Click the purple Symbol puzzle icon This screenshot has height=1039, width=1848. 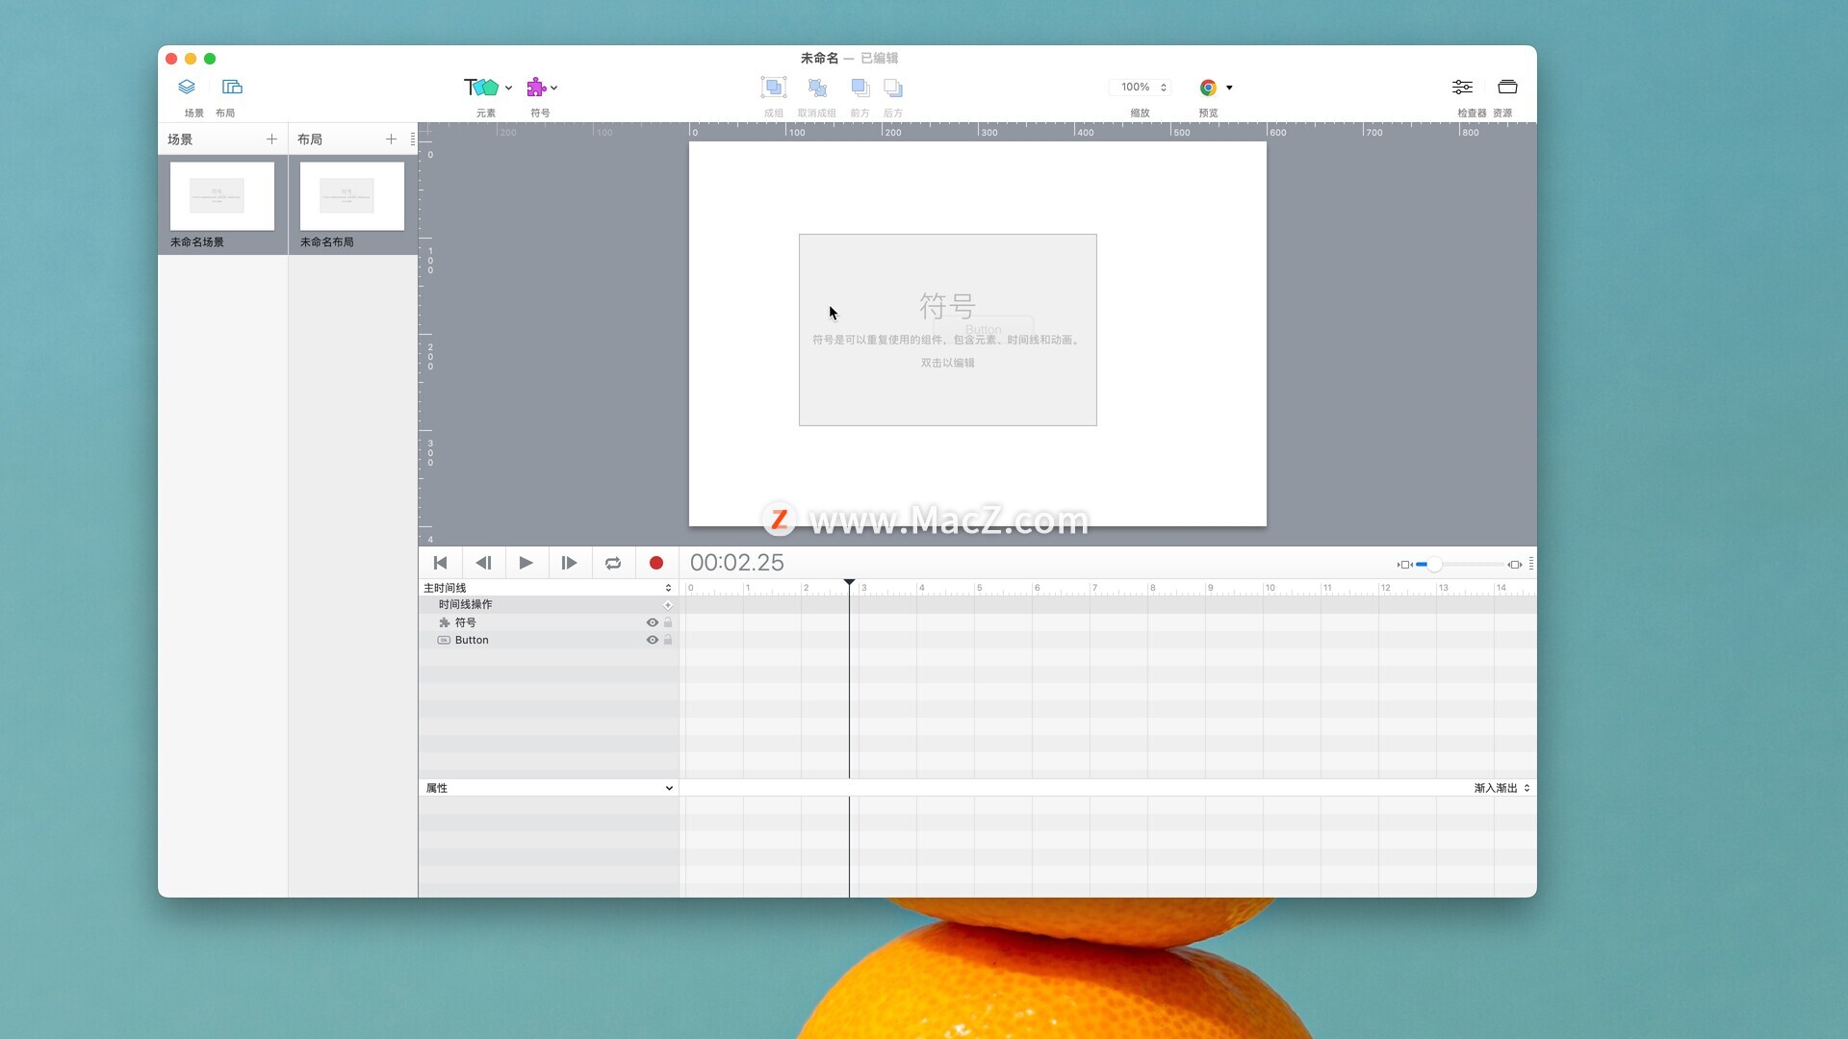point(536,88)
